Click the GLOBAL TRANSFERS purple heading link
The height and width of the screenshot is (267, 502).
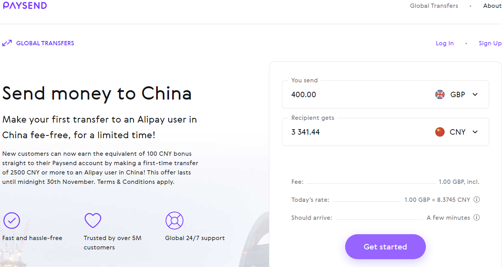pos(45,43)
